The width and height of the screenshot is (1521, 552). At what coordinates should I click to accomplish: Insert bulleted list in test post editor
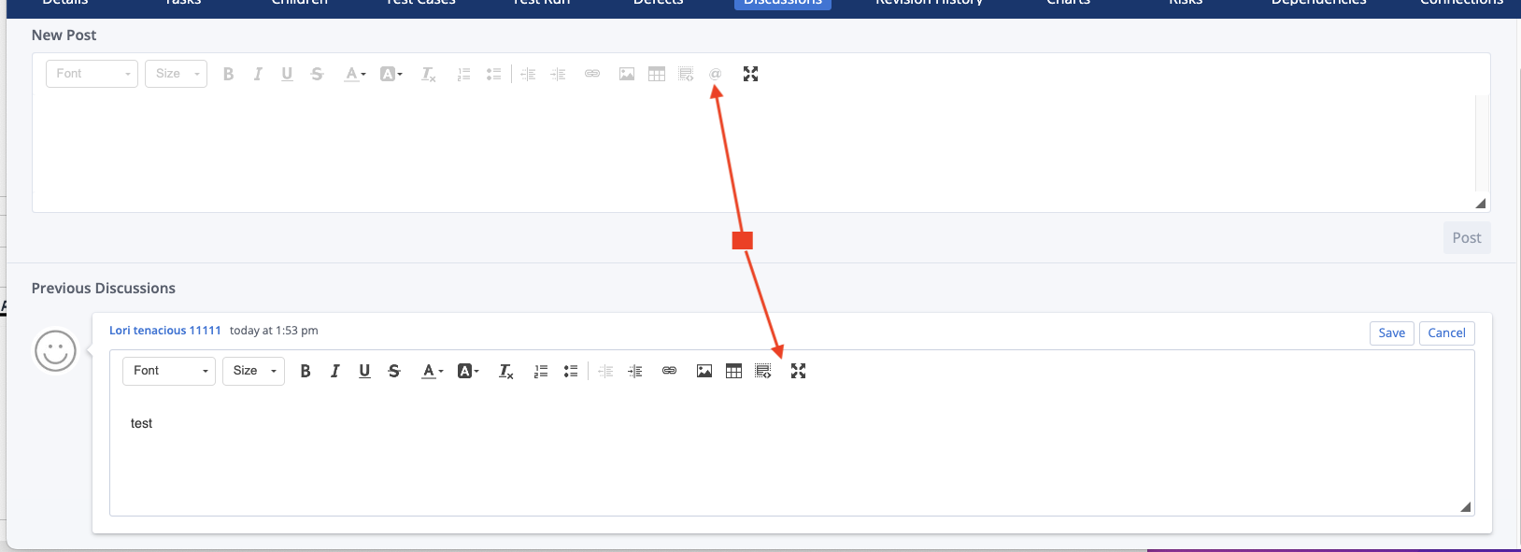[571, 371]
